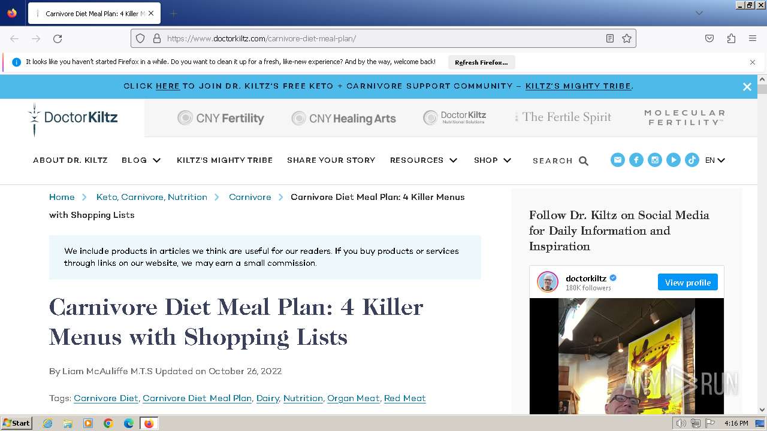
Task: Click the URL address bar
Action: pyautogui.click(x=383, y=38)
